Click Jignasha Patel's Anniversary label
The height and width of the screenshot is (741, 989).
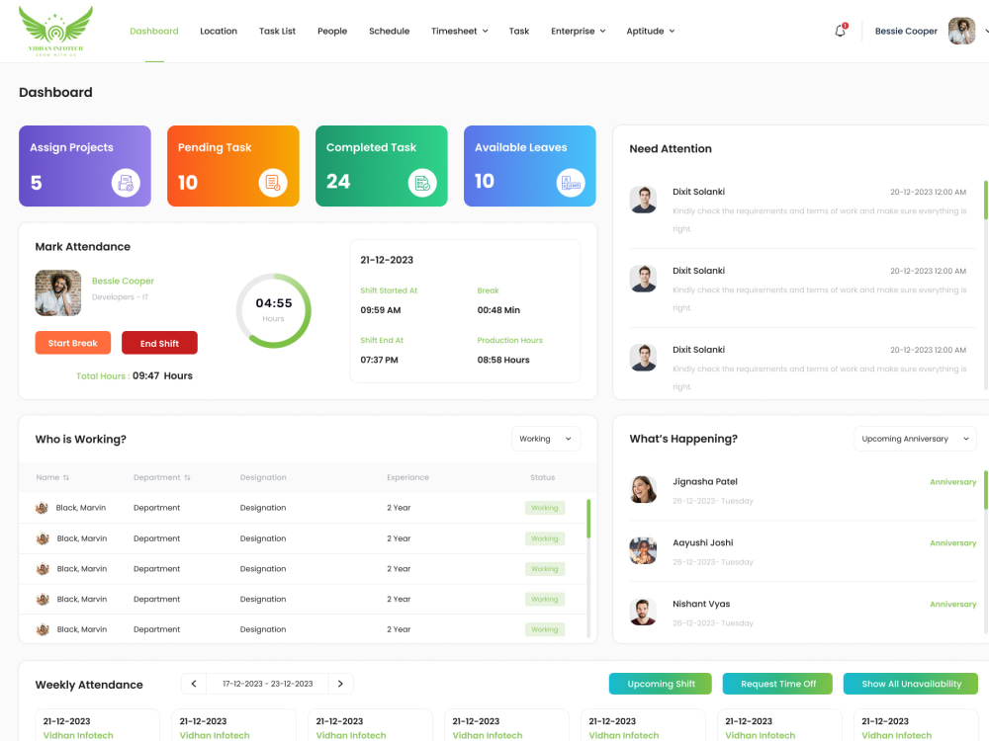pos(953,482)
